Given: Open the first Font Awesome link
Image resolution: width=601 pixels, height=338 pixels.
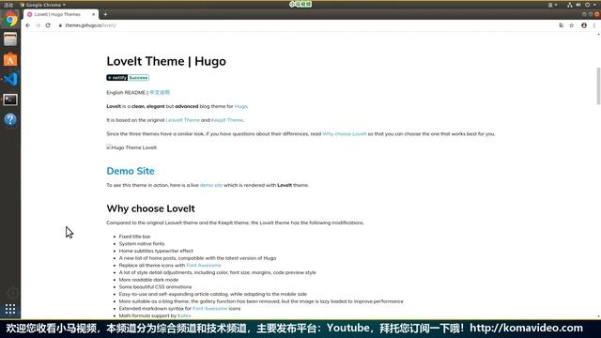Looking at the screenshot, I should (204, 265).
